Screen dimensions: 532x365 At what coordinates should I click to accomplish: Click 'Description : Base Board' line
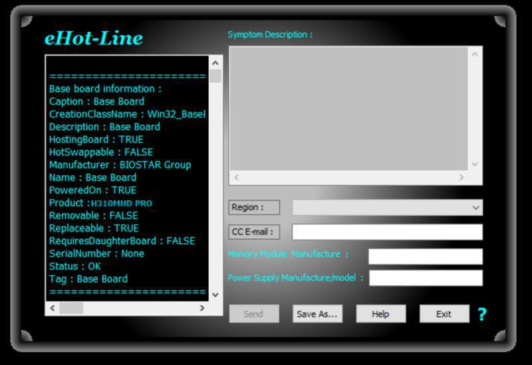[104, 127]
